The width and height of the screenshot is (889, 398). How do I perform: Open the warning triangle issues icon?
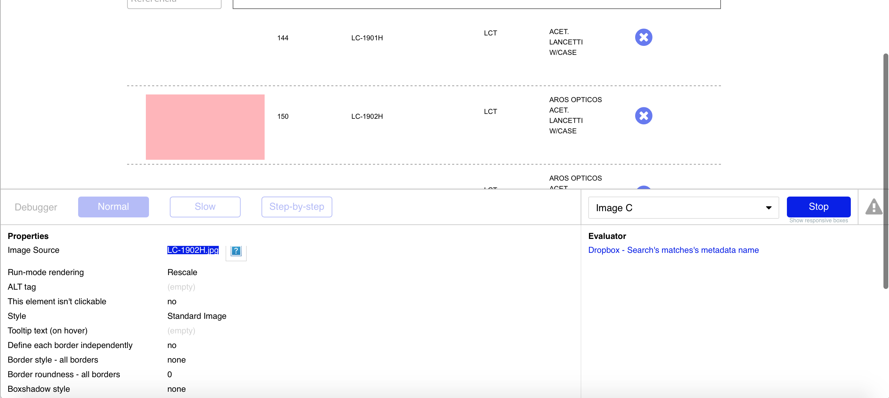click(874, 207)
